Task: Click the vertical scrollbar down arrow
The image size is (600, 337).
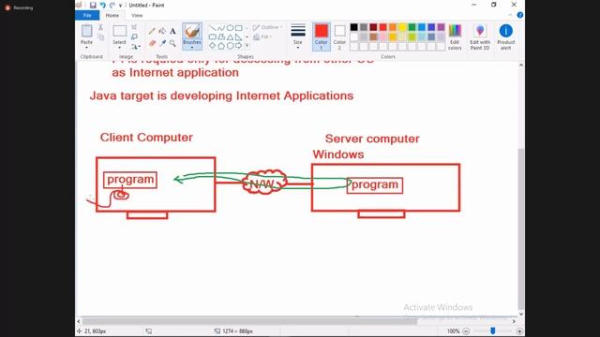Action: pyautogui.click(x=521, y=315)
